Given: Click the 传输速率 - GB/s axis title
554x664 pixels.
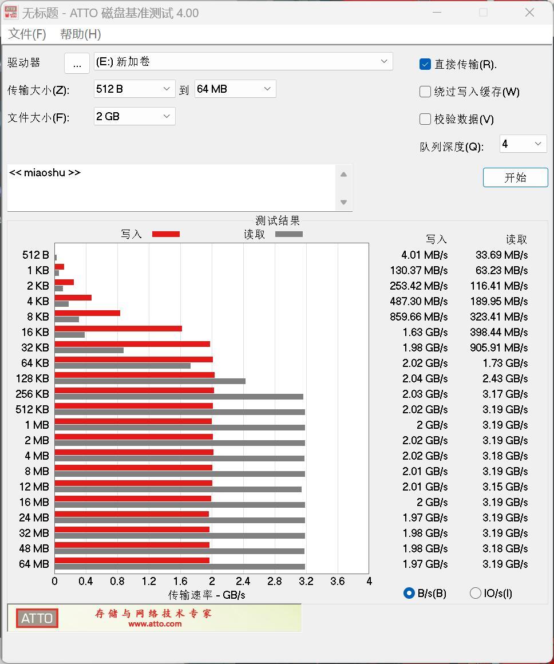Looking at the screenshot, I should pyautogui.click(x=207, y=595).
